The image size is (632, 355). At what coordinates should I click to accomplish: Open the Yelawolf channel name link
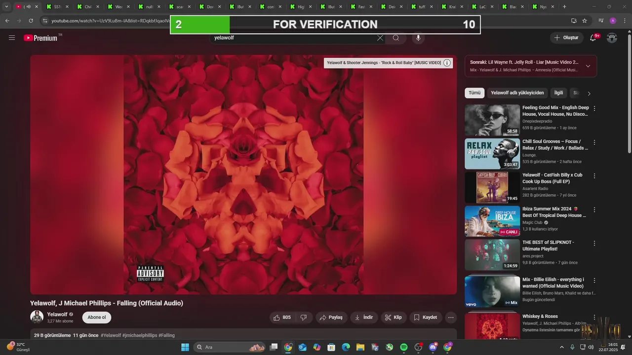57,315
